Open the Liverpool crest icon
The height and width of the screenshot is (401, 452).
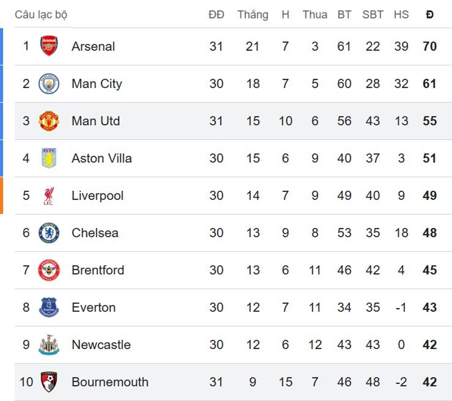(49, 196)
